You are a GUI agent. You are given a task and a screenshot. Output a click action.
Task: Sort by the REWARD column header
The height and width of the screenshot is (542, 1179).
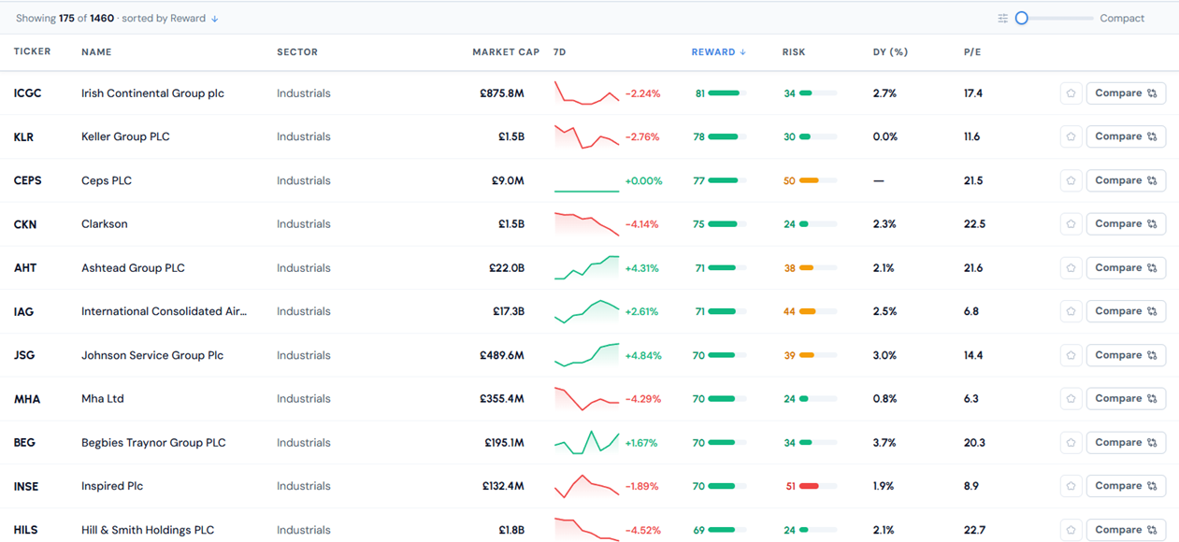[718, 52]
